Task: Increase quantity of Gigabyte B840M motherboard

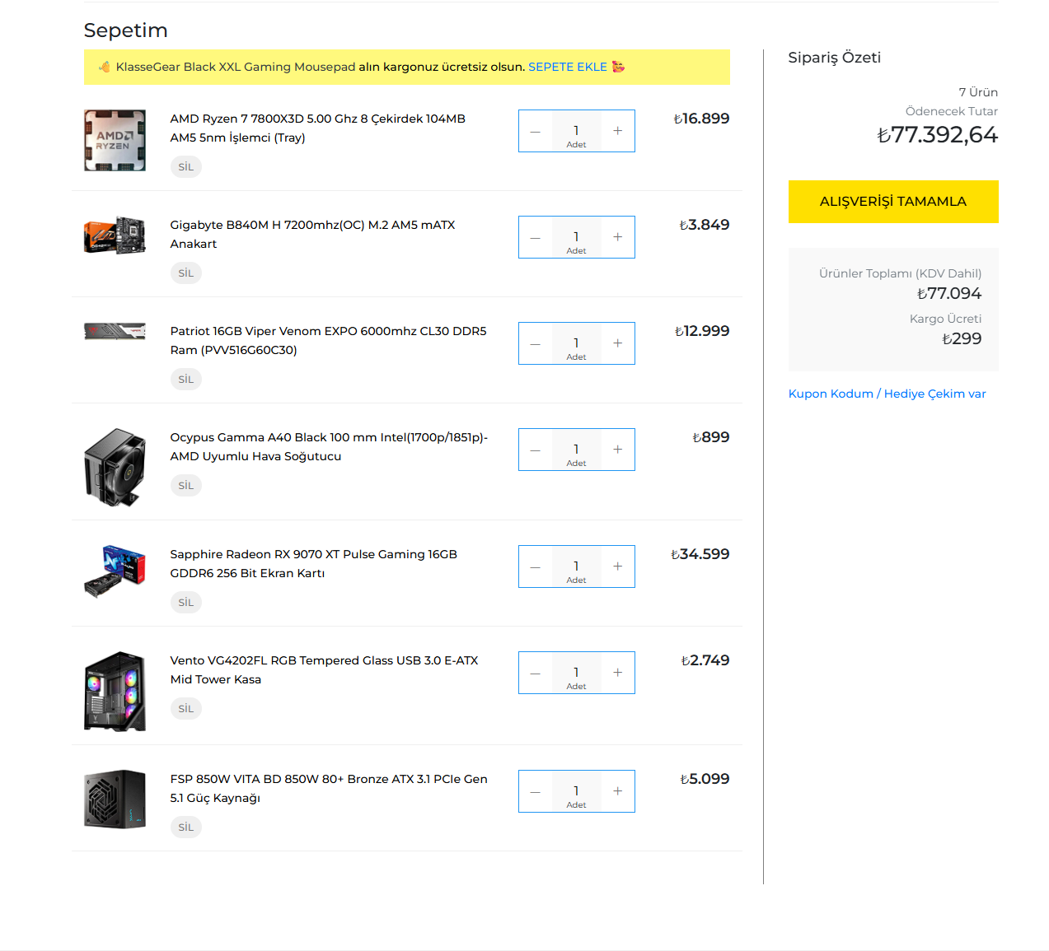Action: (x=617, y=237)
